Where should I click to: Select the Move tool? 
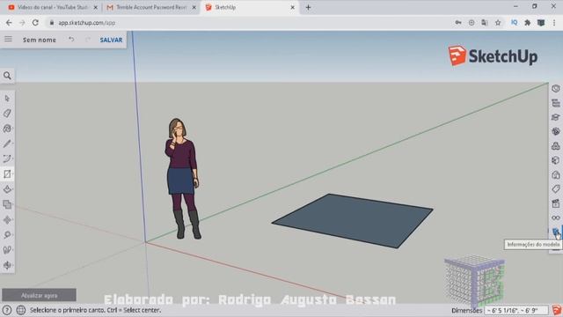tap(7, 219)
